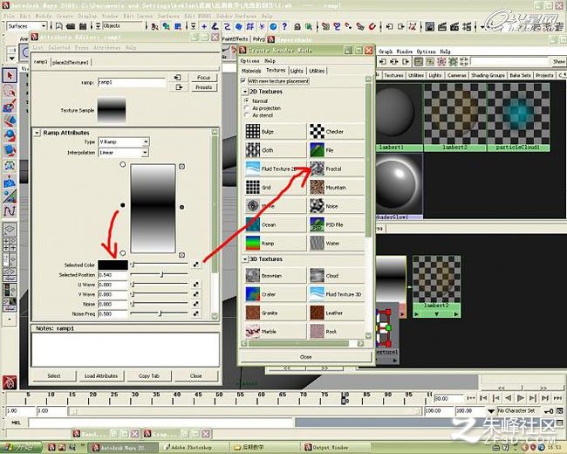The width and height of the screenshot is (567, 454).
Task: Click the Copy Tab button
Action: pyautogui.click(x=149, y=375)
